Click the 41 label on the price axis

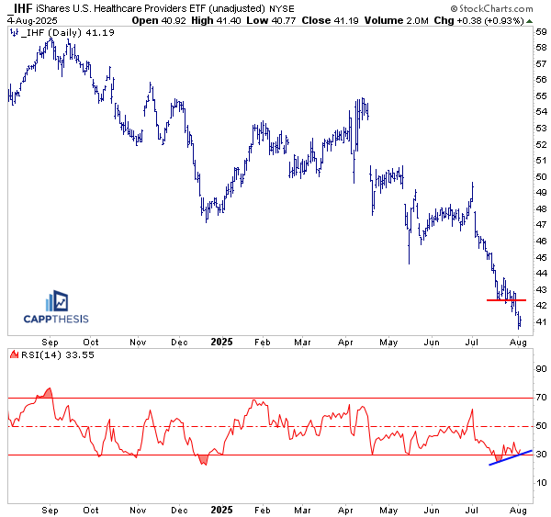point(541,321)
